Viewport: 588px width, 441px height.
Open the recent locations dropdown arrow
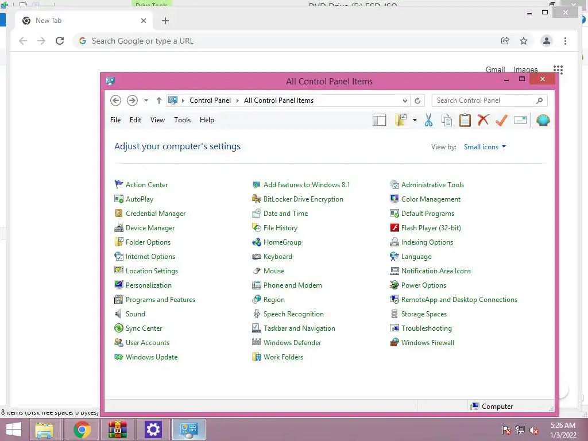click(146, 100)
